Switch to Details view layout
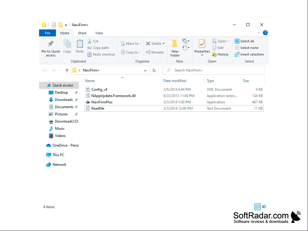Viewport: 308px width, 231px height. pyautogui.click(x=258, y=207)
